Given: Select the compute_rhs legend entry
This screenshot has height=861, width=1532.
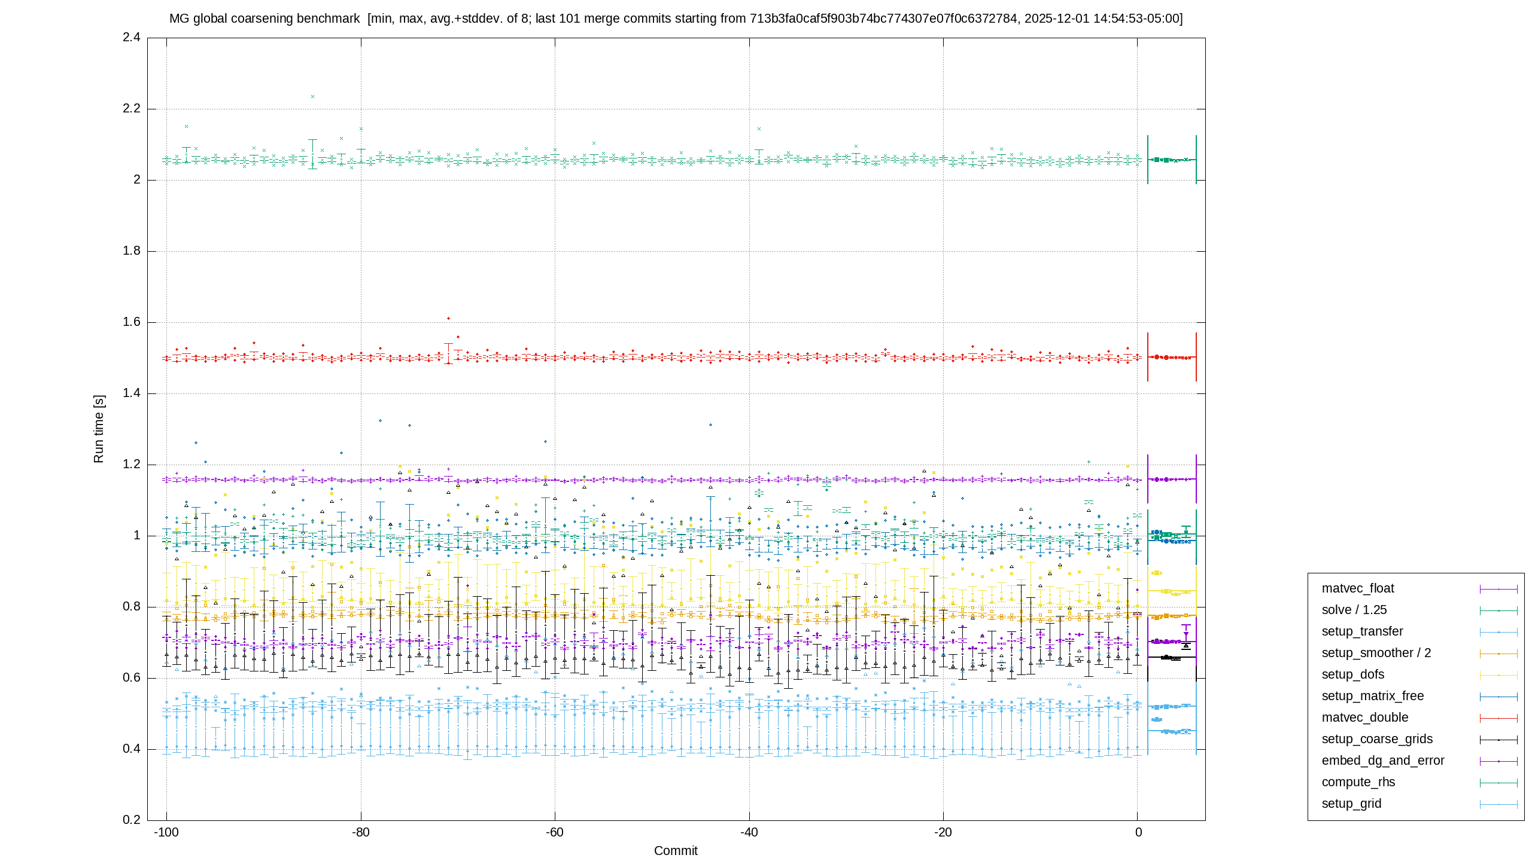Looking at the screenshot, I should (x=1358, y=782).
